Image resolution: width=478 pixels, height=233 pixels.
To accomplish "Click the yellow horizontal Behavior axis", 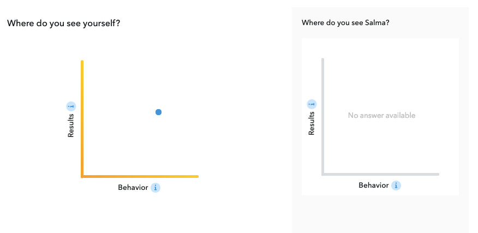I will tap(140, 176).
